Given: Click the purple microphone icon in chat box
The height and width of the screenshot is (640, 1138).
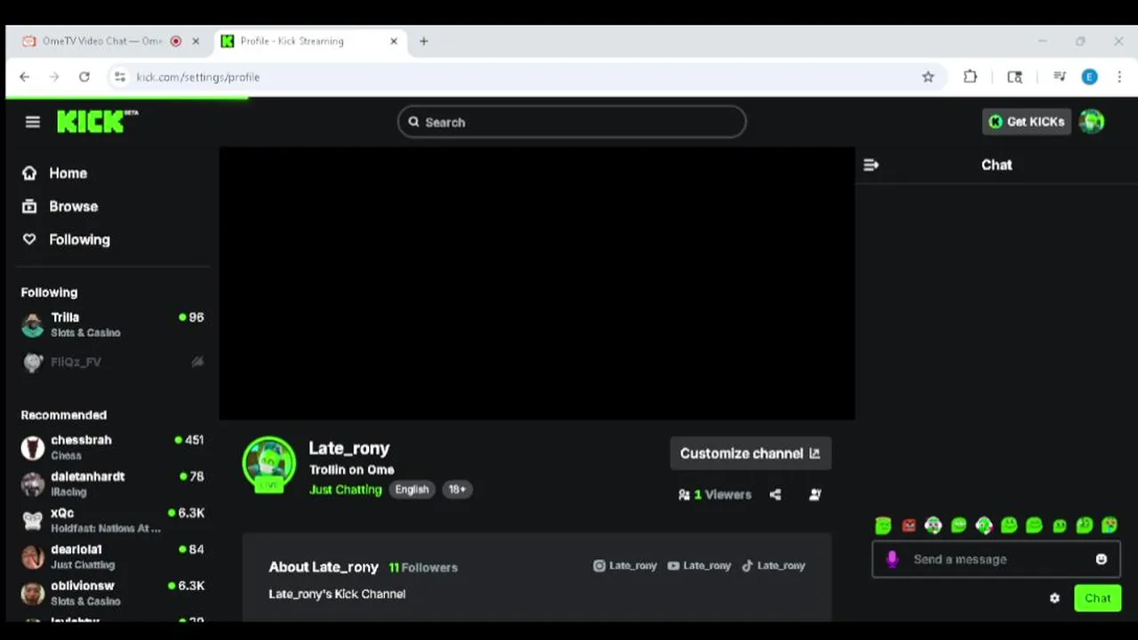Looking at the screenshot, I should point(893,559).
